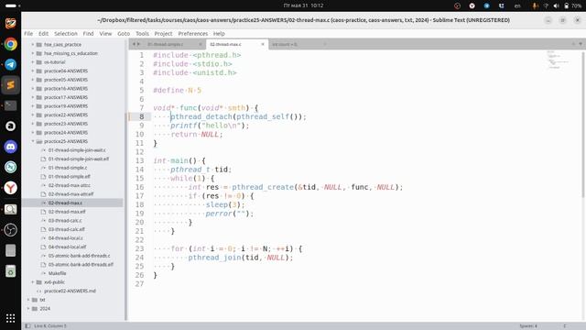
Task: Expand the txt folder
Action: click(28, 300)
